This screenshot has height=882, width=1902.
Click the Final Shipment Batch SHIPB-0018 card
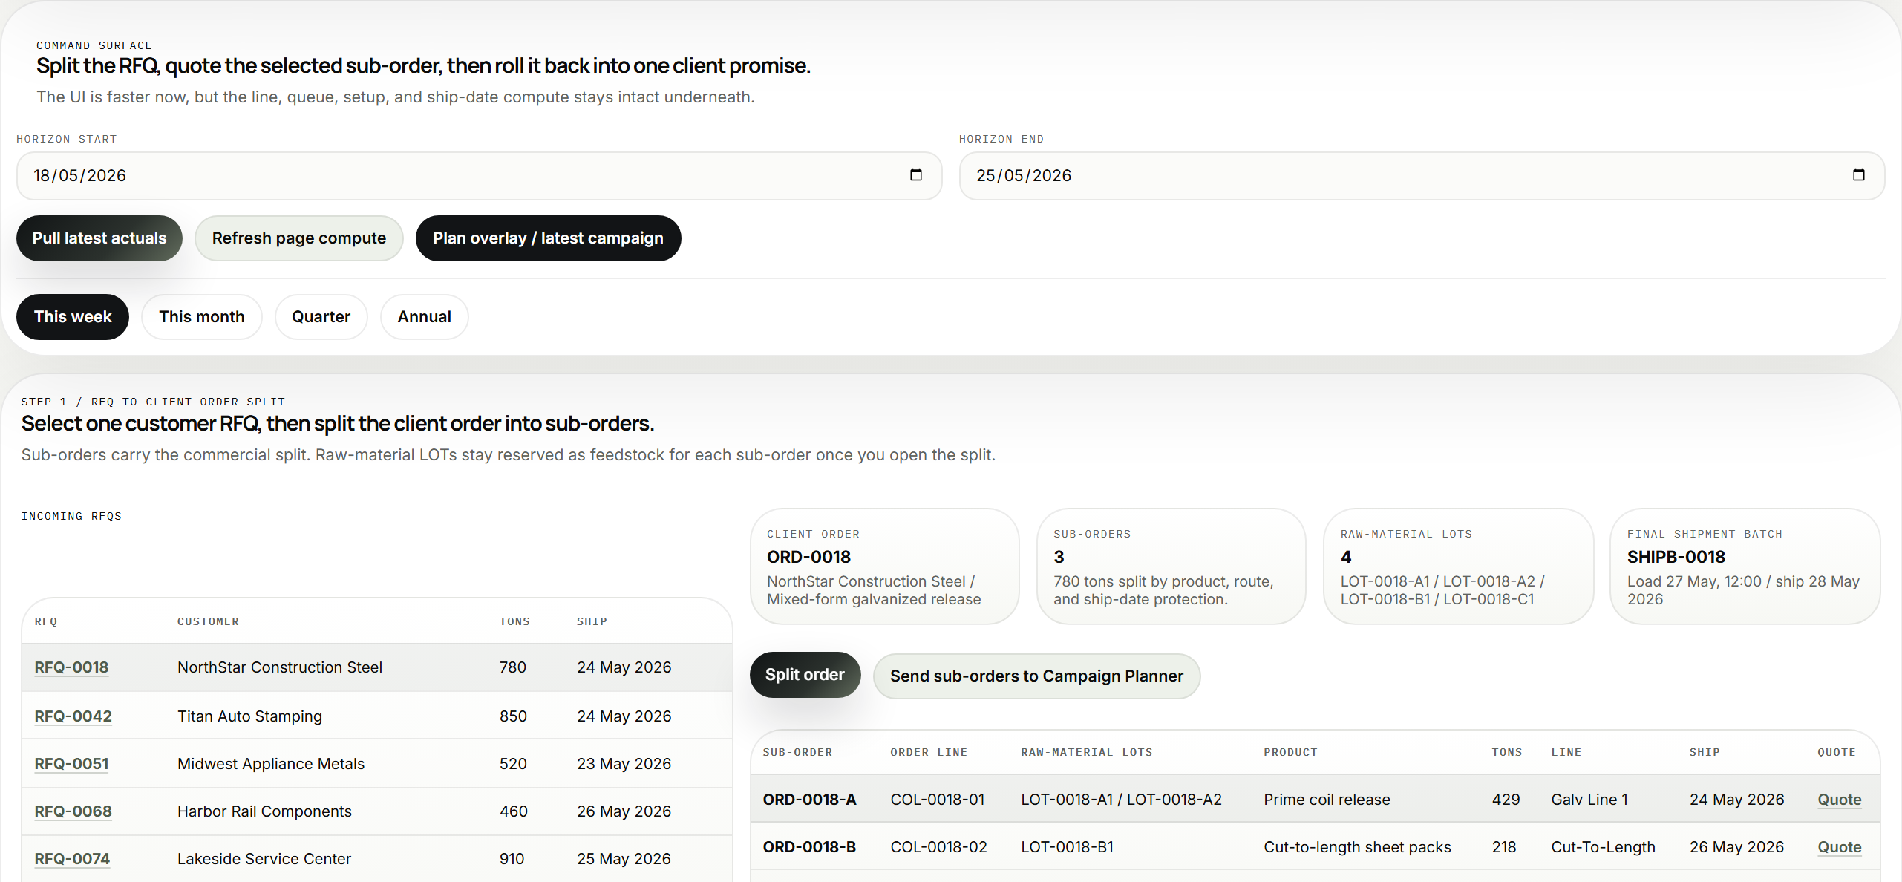coord(1745,566)
